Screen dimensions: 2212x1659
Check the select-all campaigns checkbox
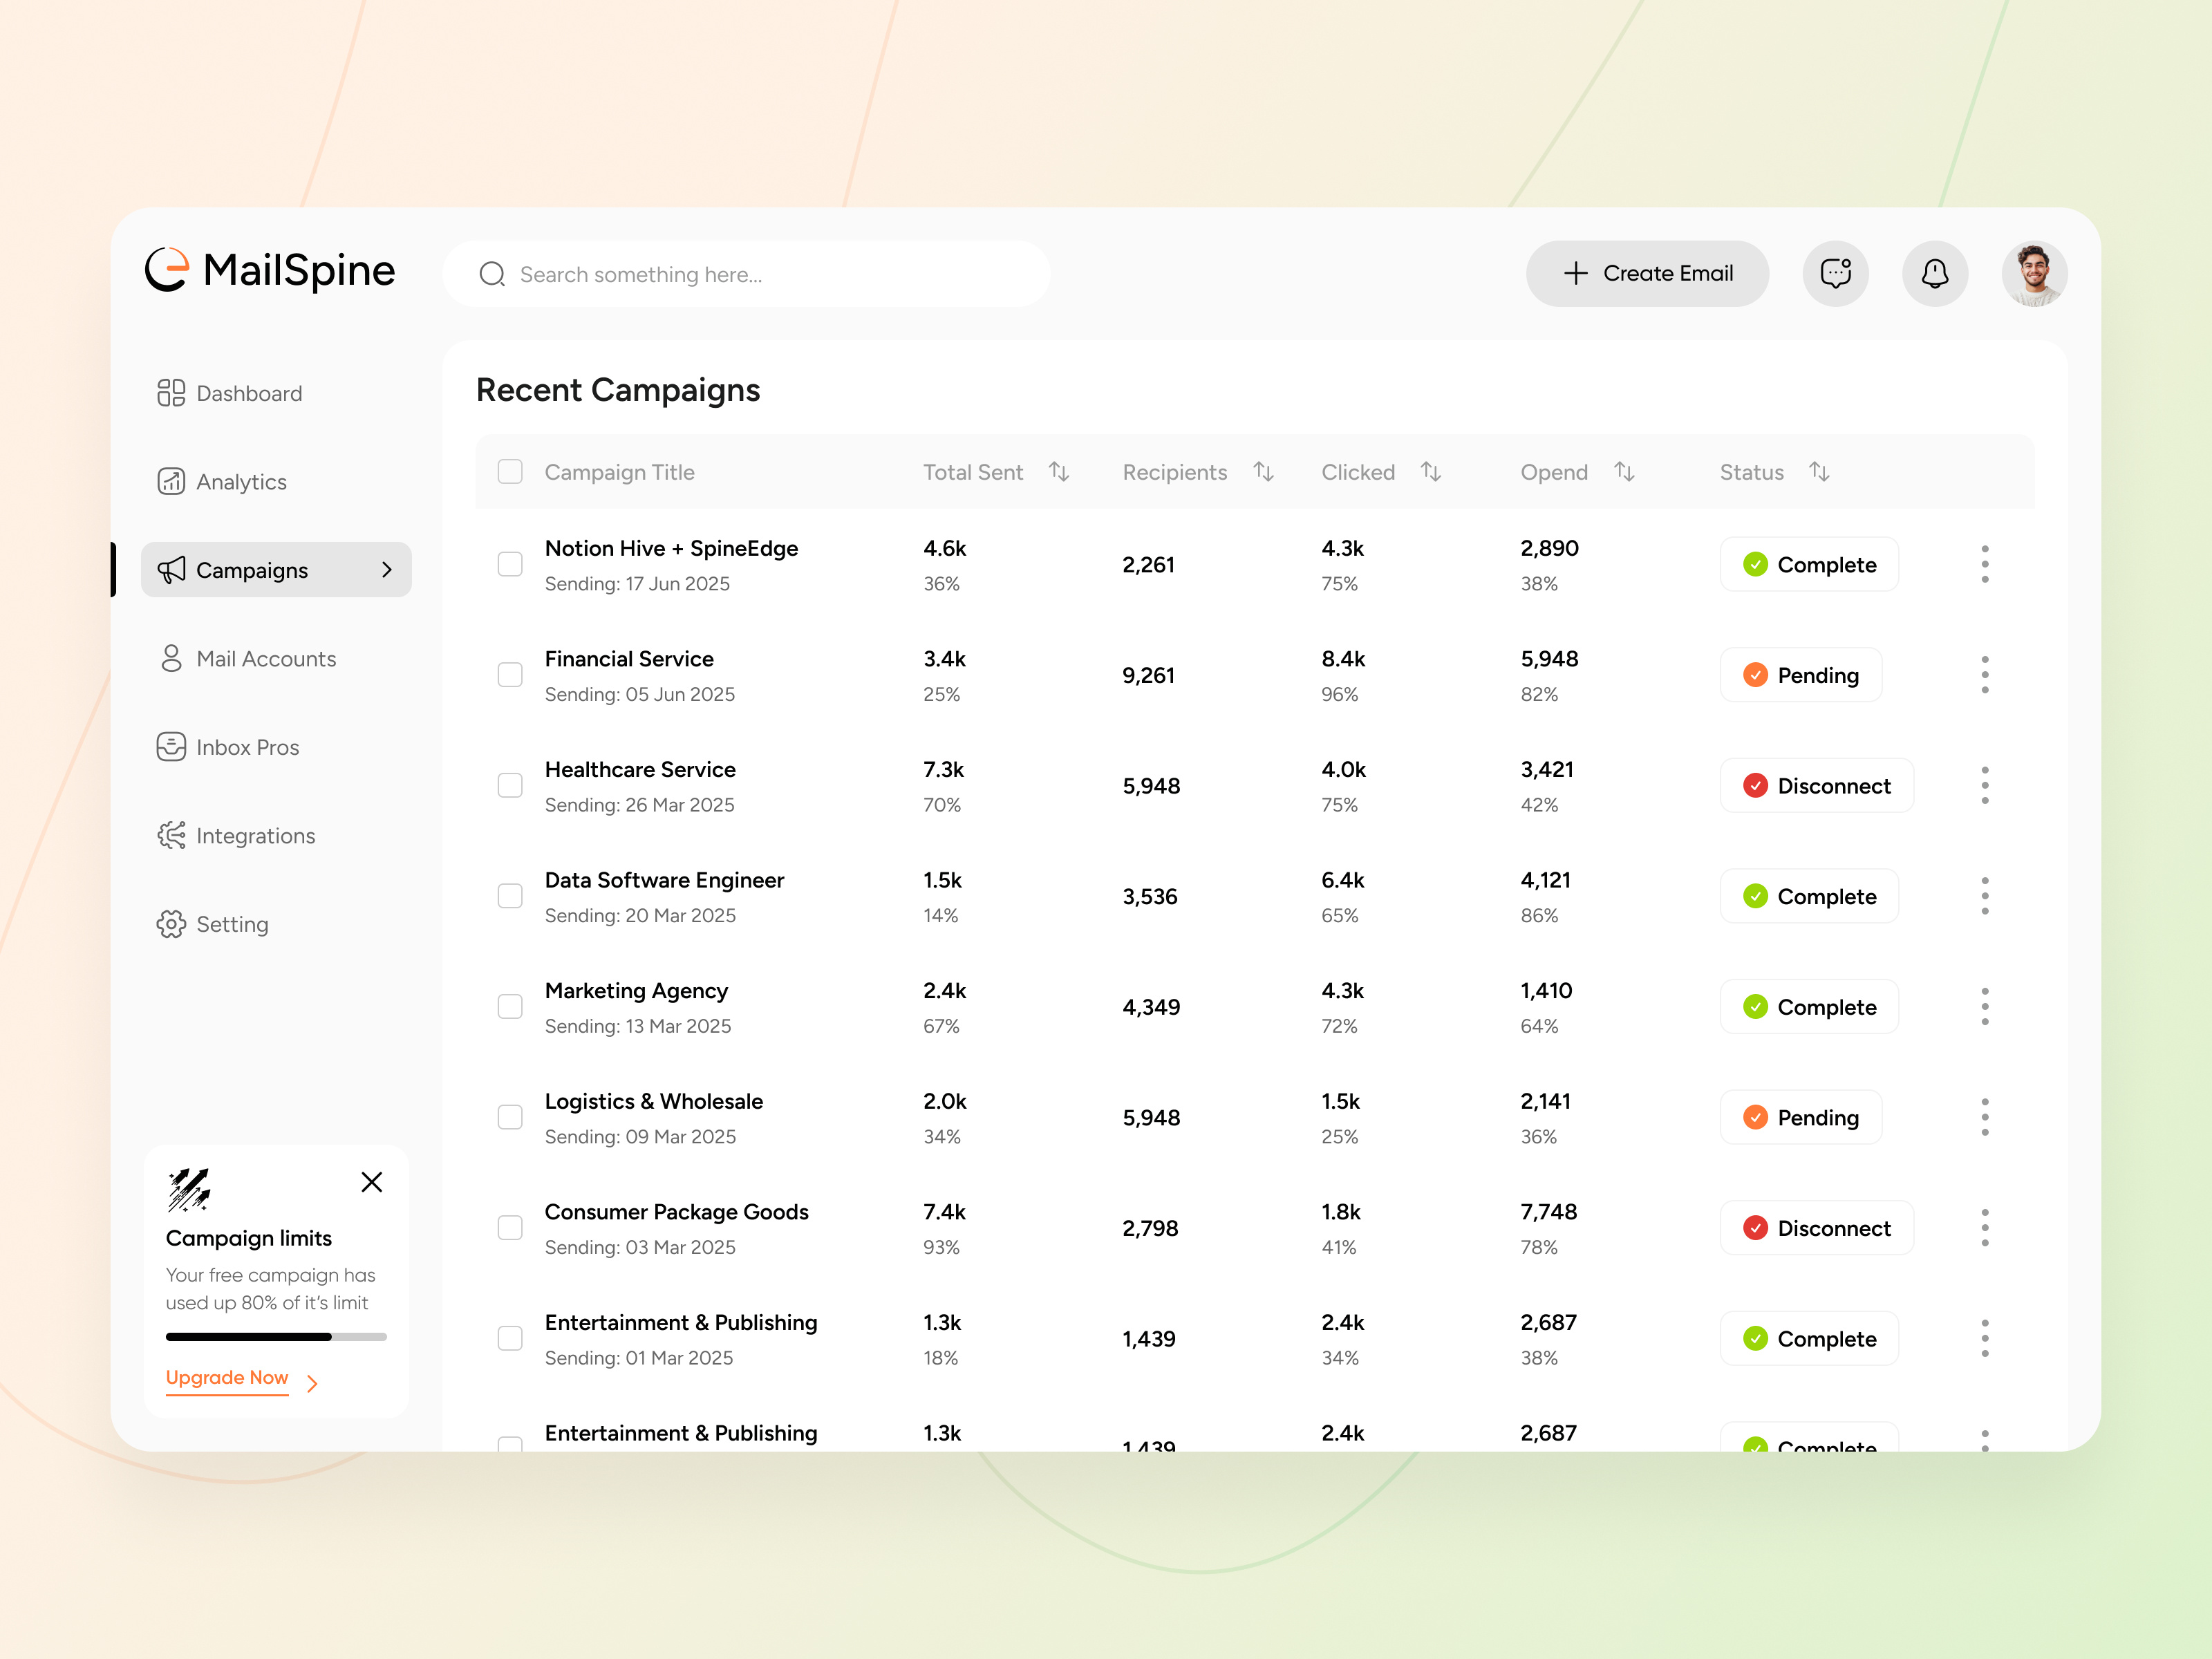510,471
